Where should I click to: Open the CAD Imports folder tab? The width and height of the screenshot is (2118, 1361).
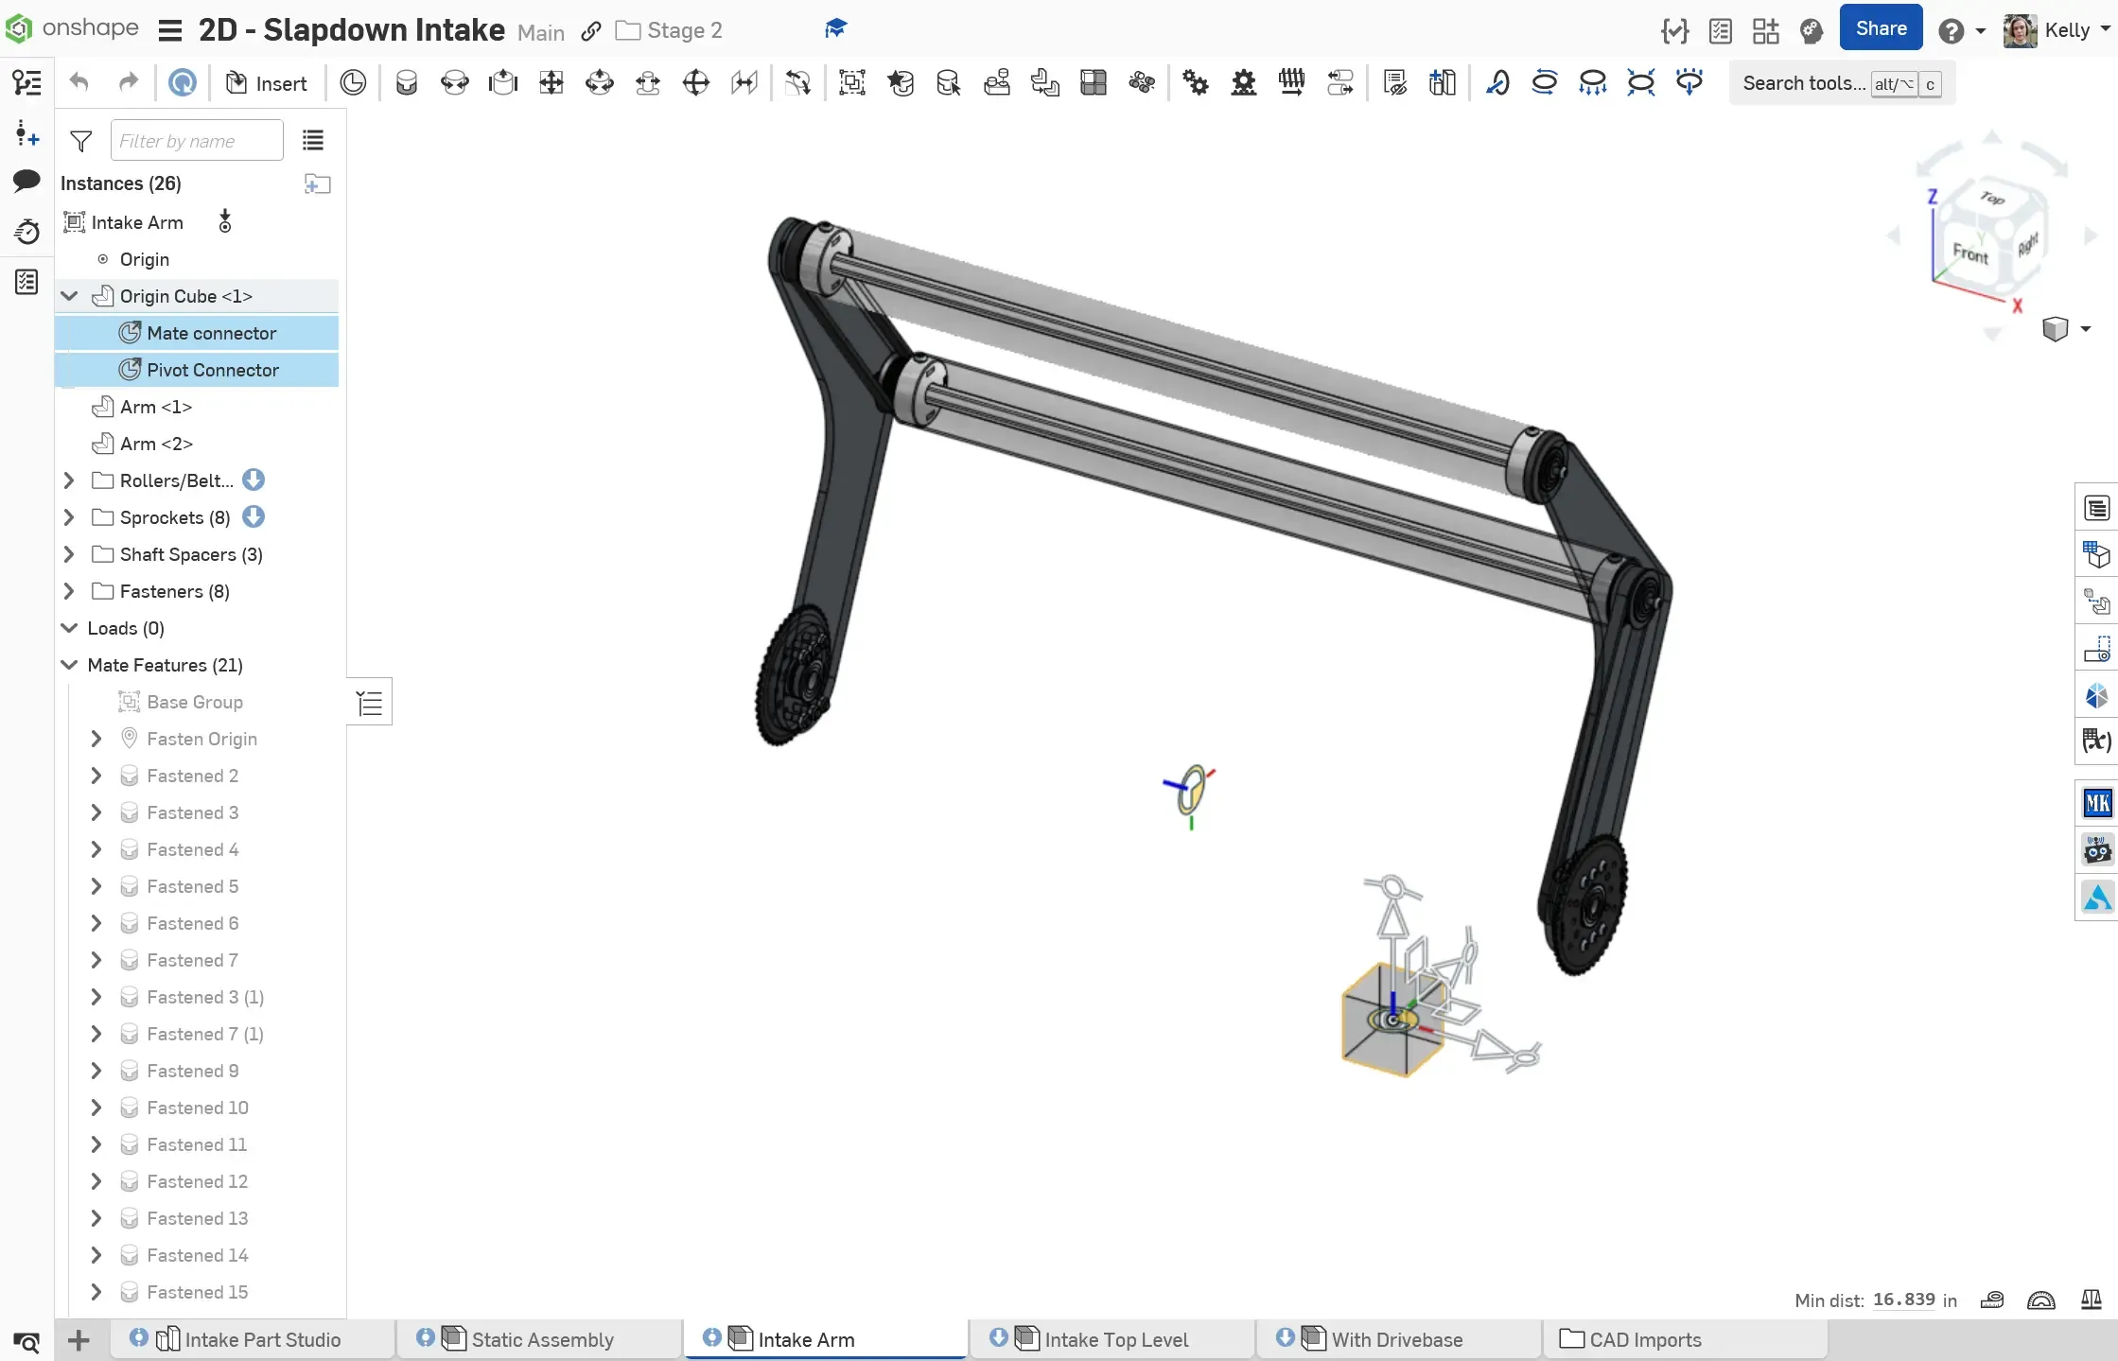[x=1644, y=1339]
